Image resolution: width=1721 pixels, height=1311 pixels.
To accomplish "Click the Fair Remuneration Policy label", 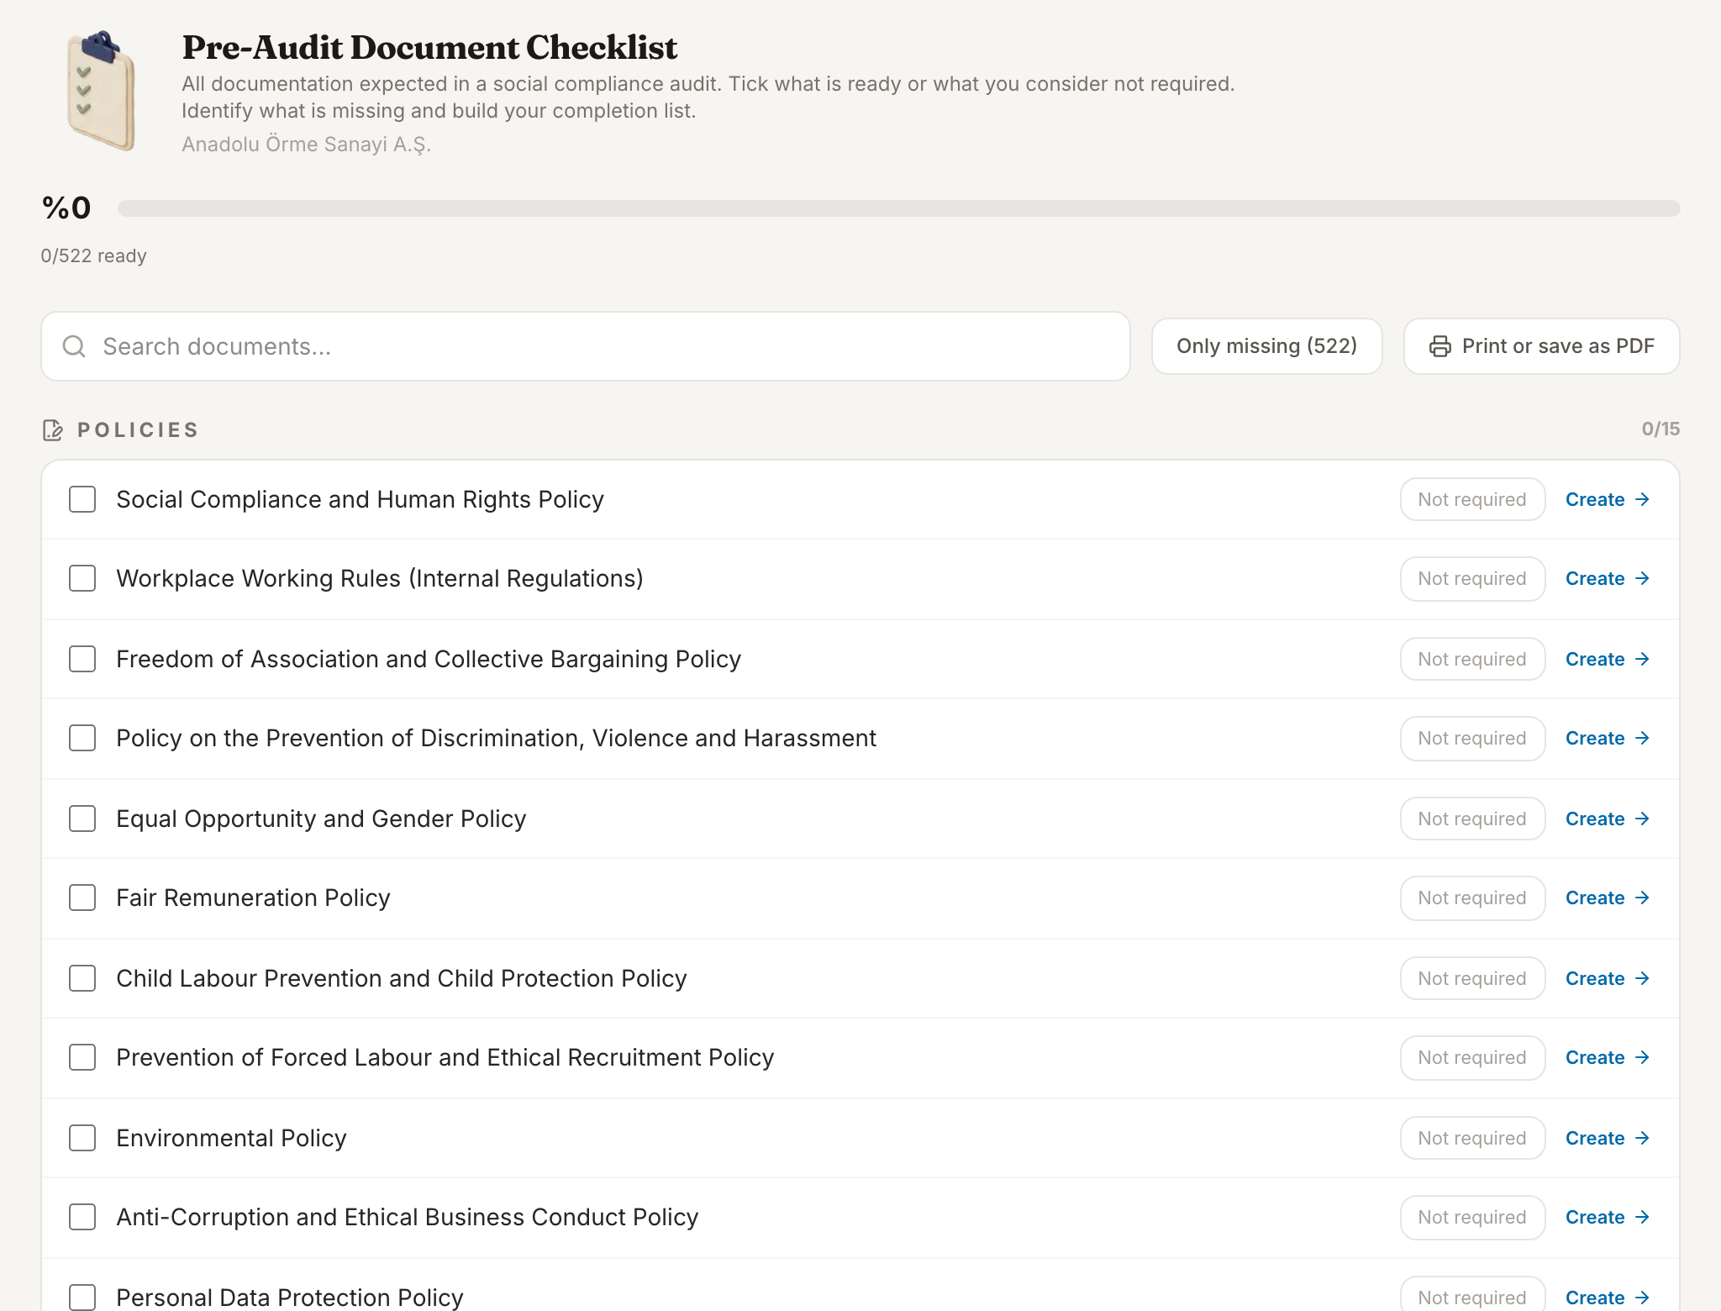I will 253,898.
